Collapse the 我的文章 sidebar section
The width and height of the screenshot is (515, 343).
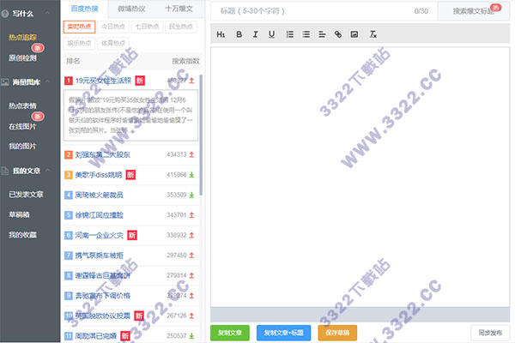pos(47,170)
